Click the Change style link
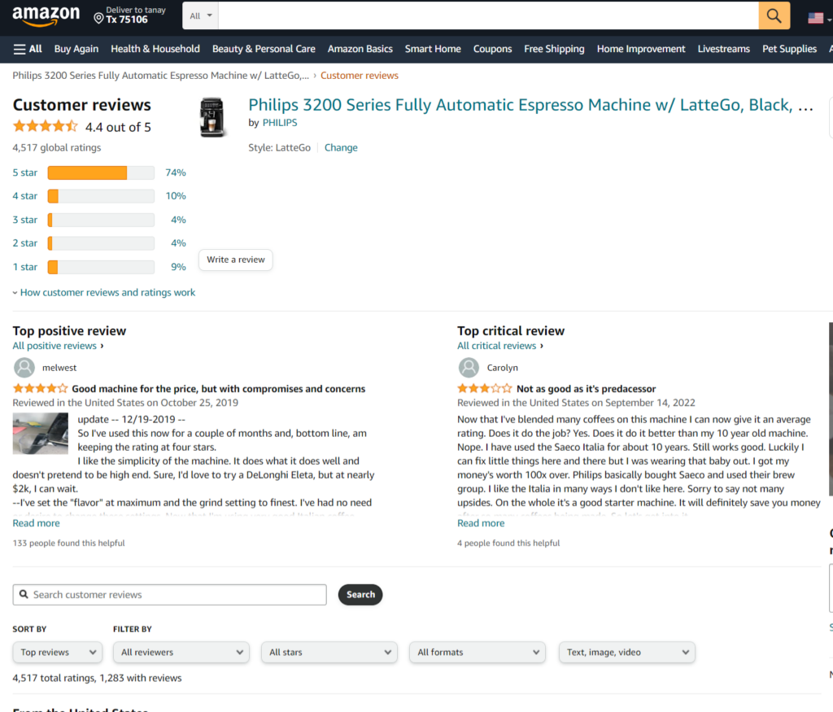833x712 pixels. 341,148
